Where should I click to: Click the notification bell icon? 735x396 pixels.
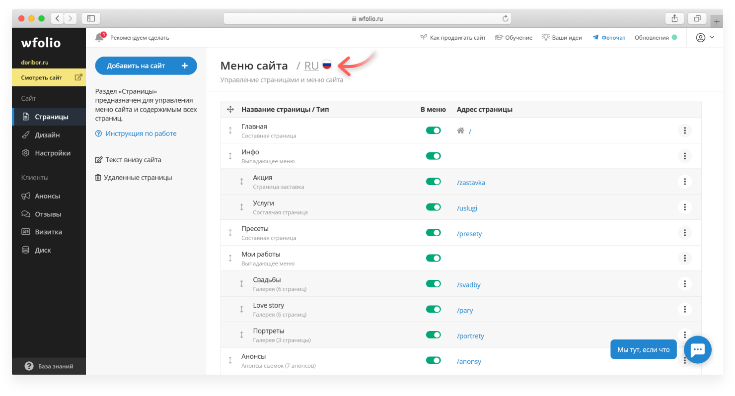pyautogui.click(x=99, y=38)
